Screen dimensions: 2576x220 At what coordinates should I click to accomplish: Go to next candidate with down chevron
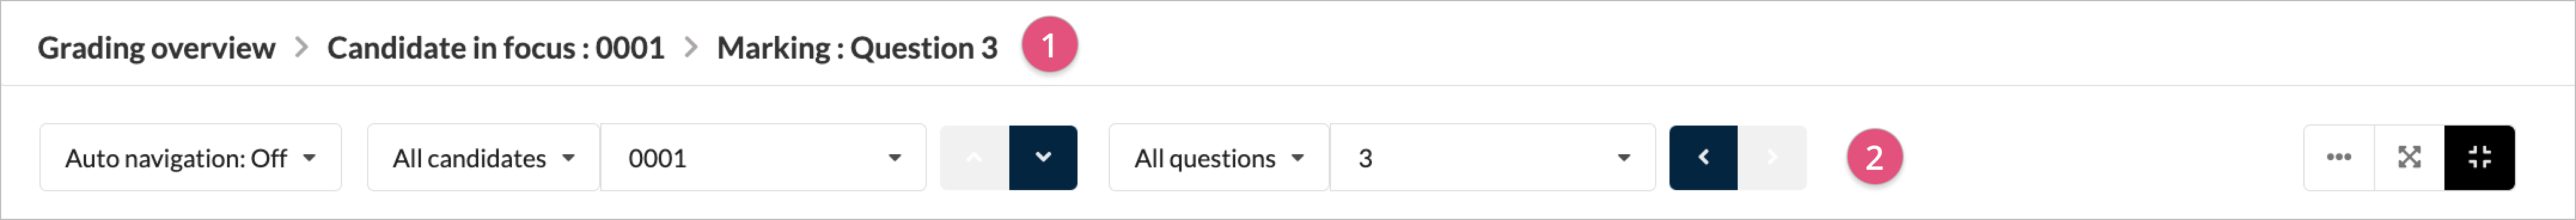(x=1043, y=157)
